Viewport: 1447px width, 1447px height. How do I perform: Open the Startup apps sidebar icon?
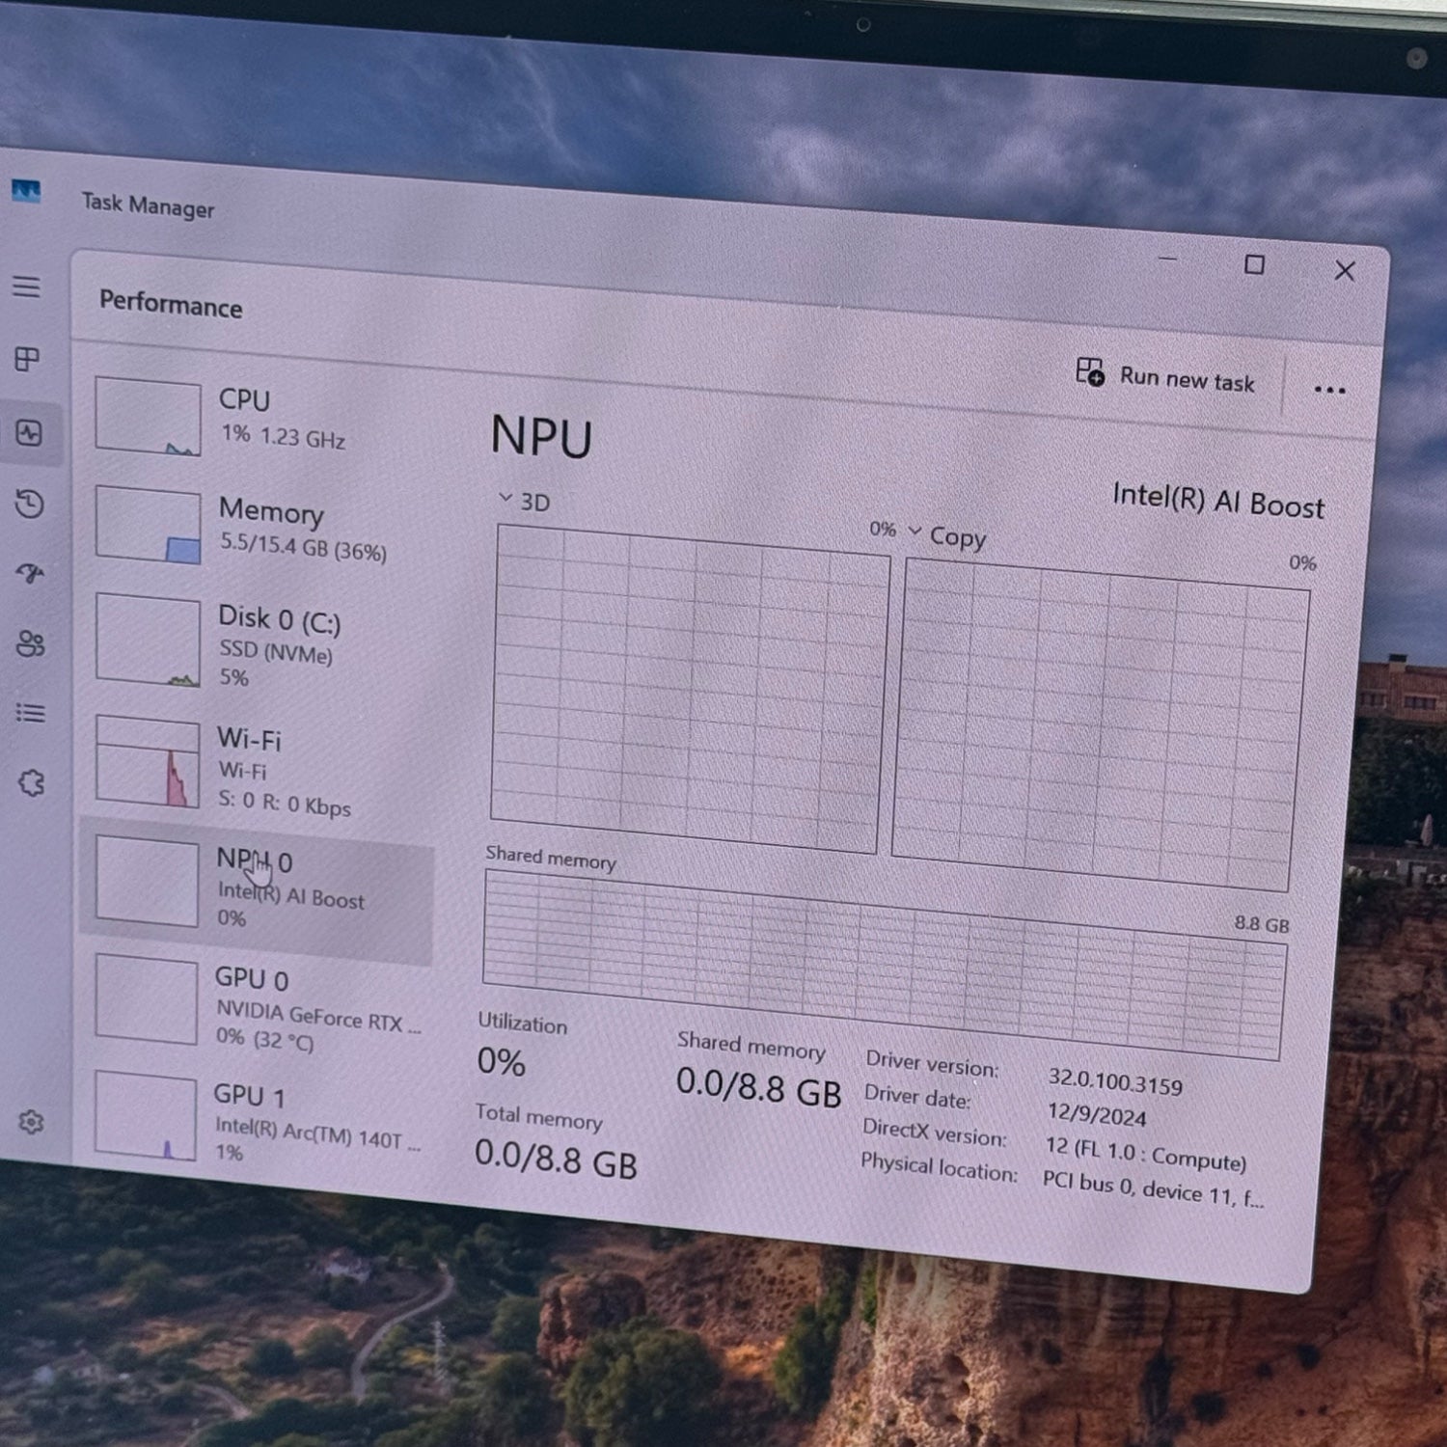pyautogui.click(x=31, y=574)
